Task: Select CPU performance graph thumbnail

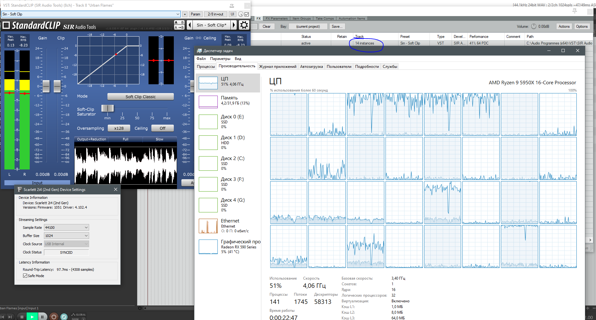Action: pyautogui.click(x=208, y=83)
